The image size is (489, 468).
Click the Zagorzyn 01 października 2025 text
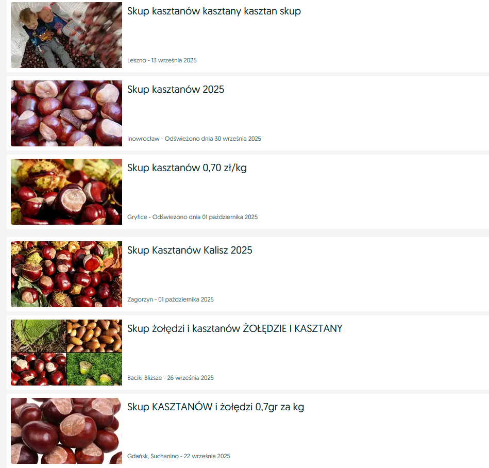[x=170, y=299]
